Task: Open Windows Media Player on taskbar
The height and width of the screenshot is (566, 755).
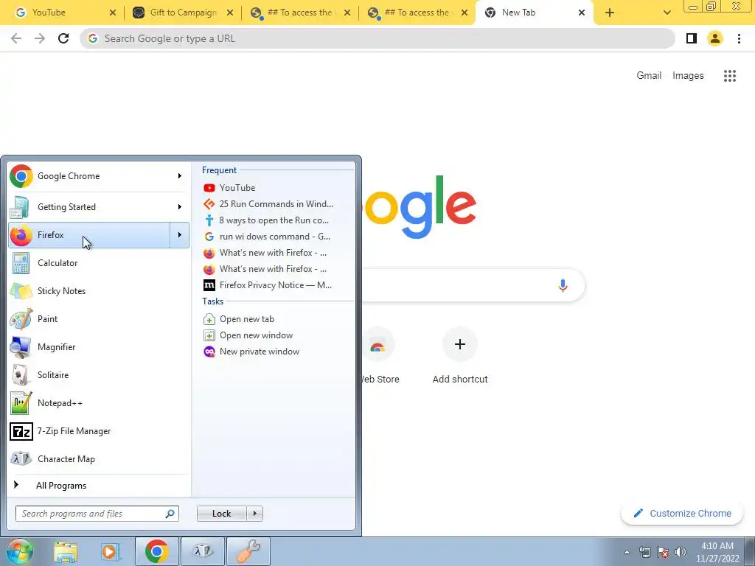Action: (x=109, y=551)
